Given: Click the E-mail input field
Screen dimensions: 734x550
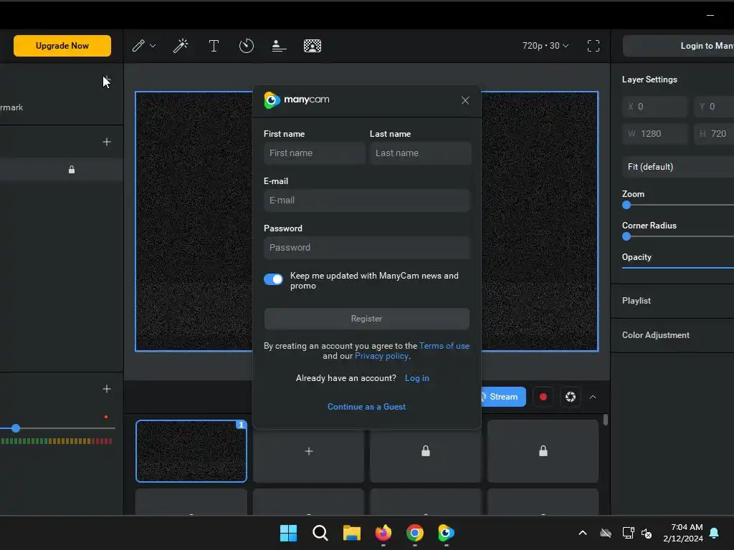Looking at the screenshot, I should coord(367,201).
